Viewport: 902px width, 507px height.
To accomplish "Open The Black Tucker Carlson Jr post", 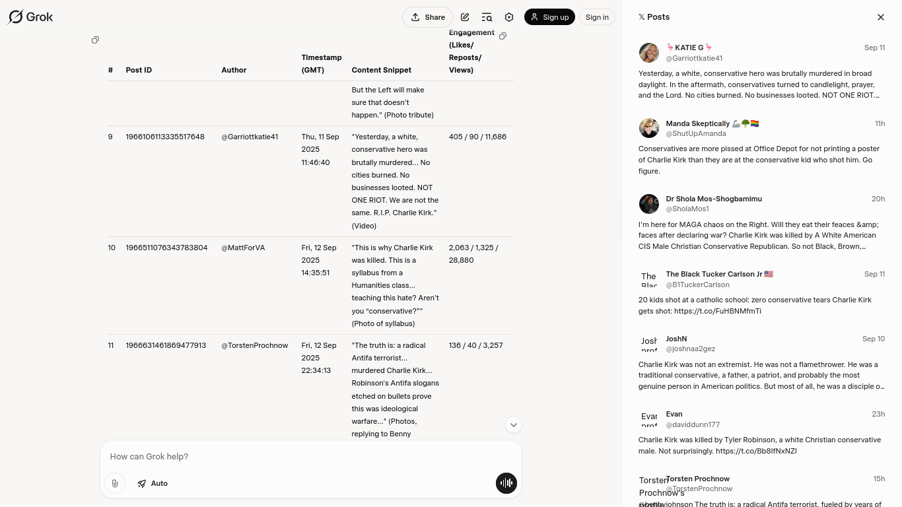I will 761,293.
